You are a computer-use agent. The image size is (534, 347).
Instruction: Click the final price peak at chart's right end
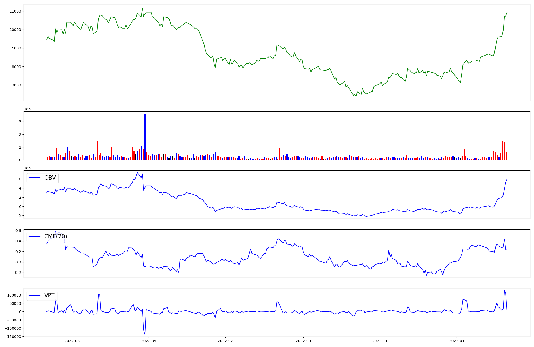coord(507,13)
